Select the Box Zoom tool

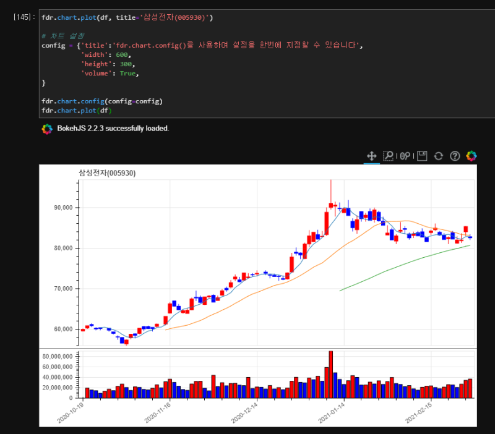point(389,156)
